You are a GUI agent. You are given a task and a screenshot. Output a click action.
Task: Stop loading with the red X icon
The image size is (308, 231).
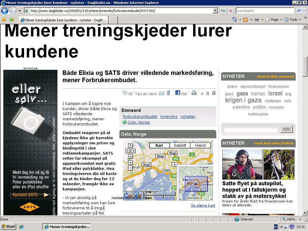pyautogui.click(x=231, y=11)
